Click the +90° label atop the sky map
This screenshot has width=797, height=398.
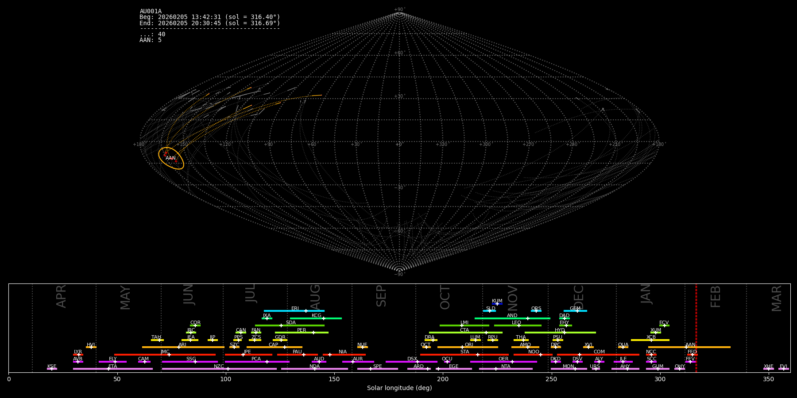(x=399, y=10)
